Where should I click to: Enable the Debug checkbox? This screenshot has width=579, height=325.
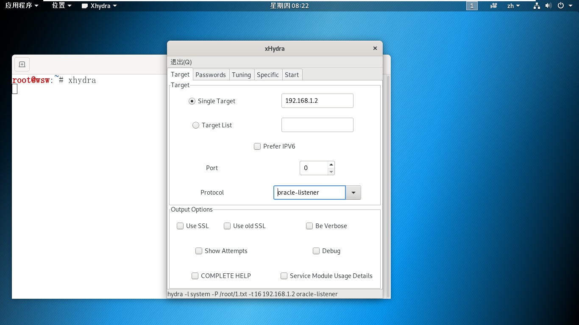tap(316, 251)
